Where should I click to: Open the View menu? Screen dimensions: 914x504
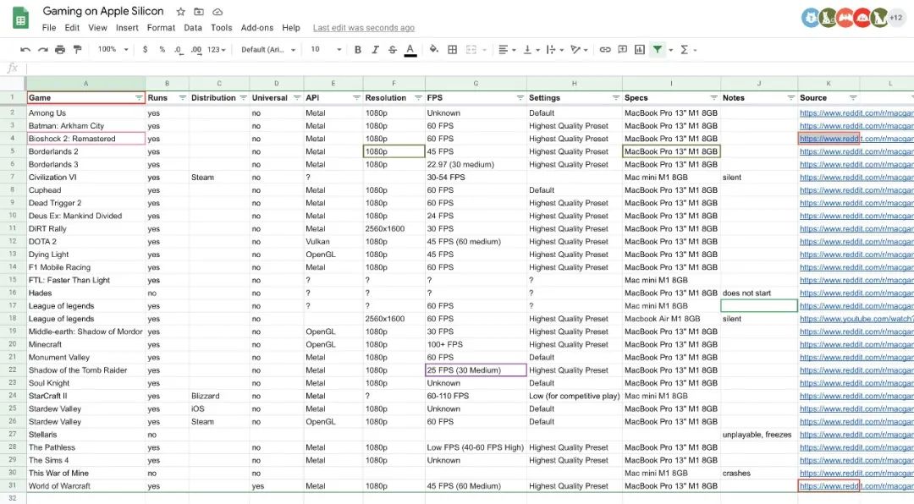(97, 27)
